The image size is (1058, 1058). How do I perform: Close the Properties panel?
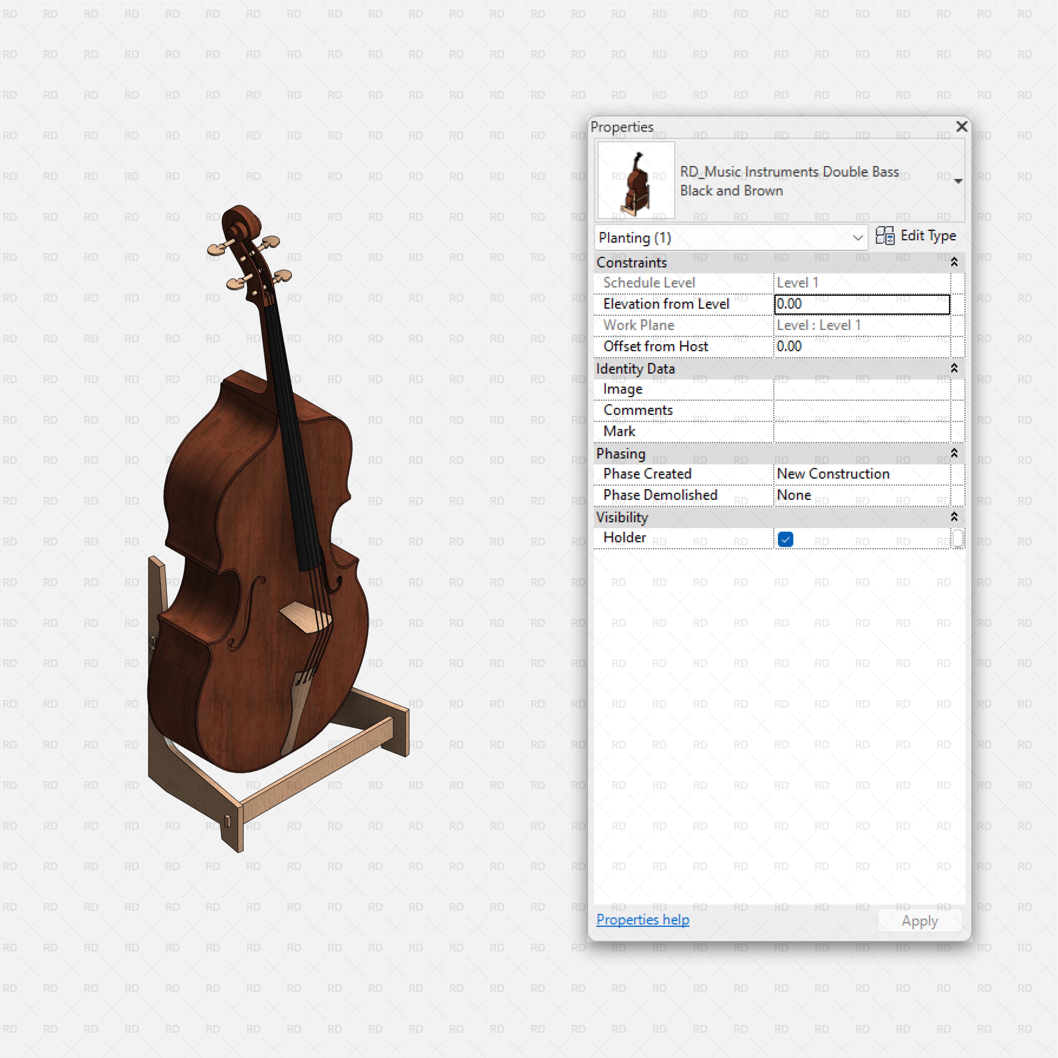pyautogui.click(x=961, y=127)
